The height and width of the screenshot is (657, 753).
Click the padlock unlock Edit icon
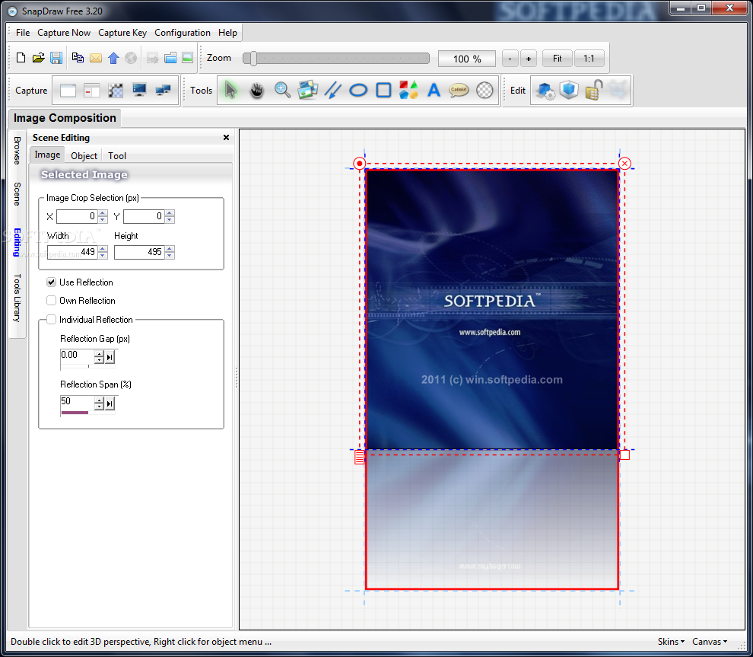click(594, 90)
